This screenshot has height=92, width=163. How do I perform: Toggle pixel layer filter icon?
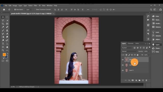tap(134, 48)
